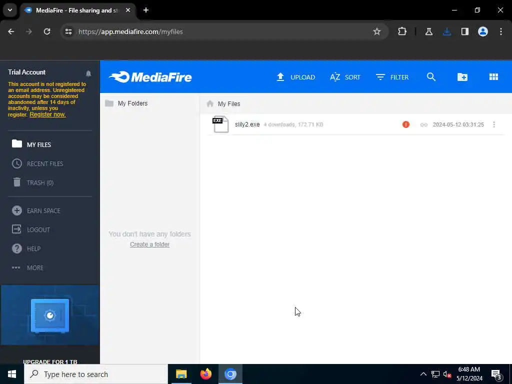The image size is (512, 384).
Task: Select Earn Space option
Action: click(x=36, y=210)
